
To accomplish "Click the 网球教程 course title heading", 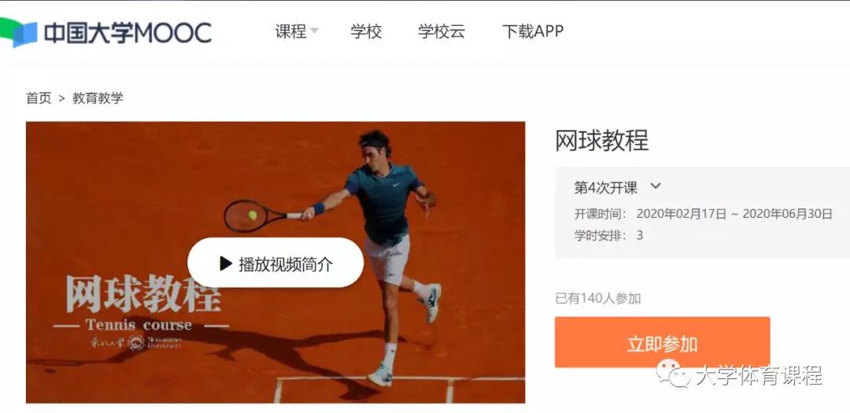I will coord(602,140).
